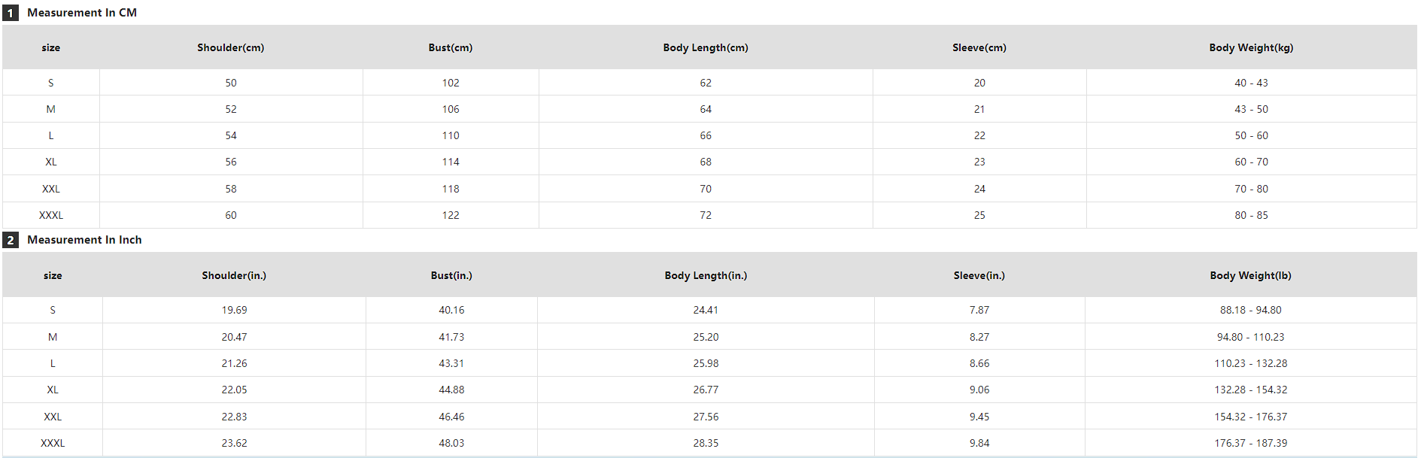Image resolution: width=1421 pixels, height=458 pixels.
Task: Select the 48.03 bust value cell
Action: click(451, 443)
